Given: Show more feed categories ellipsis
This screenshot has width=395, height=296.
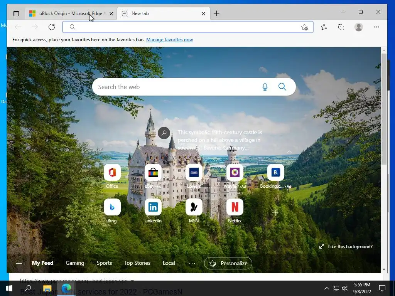Looking at the screenshot, I should click(x=192, y=263).
